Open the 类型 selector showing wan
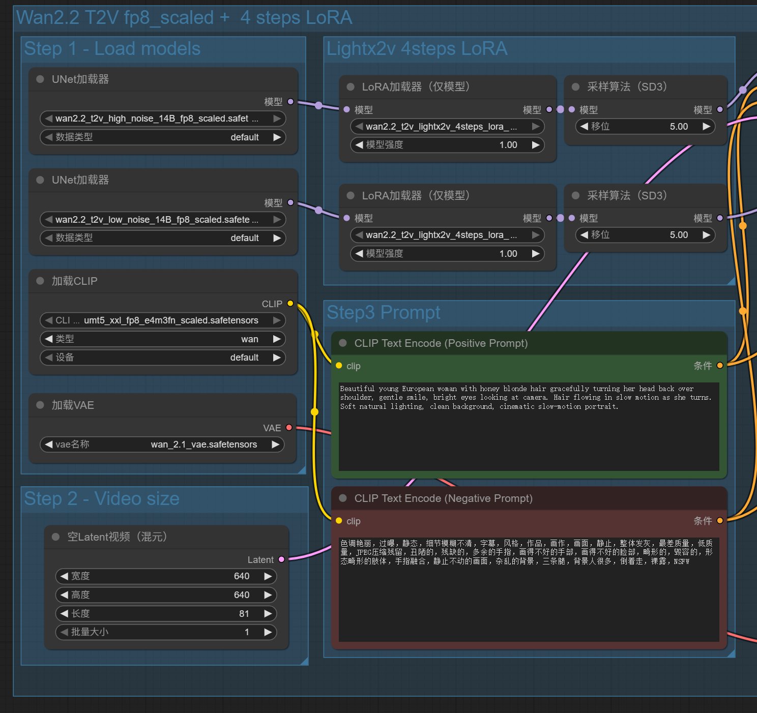Image resolution: width=757 pixels, height=713 pixels. click(x=162, y=339)
